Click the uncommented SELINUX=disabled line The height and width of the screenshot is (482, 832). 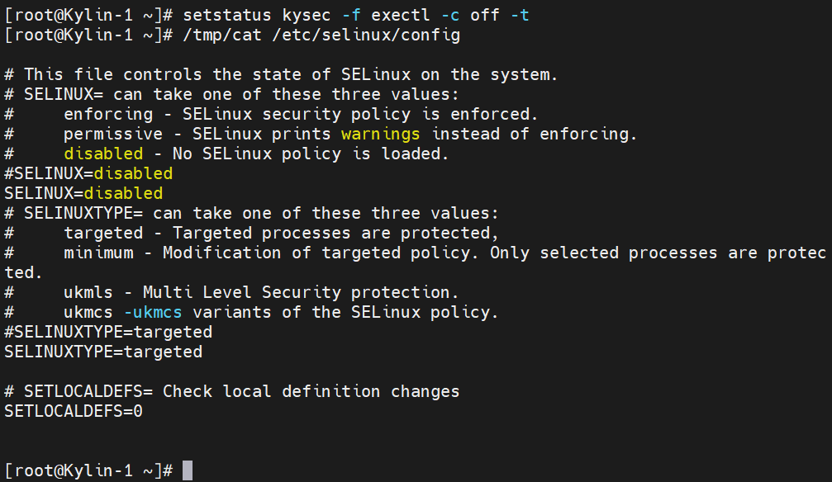[83, 193]
